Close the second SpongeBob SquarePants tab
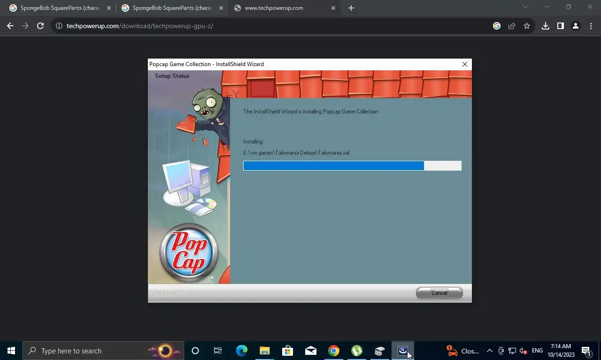Image resolution: width=601 pixels, height=360 pixels. (x=221, y=8)
